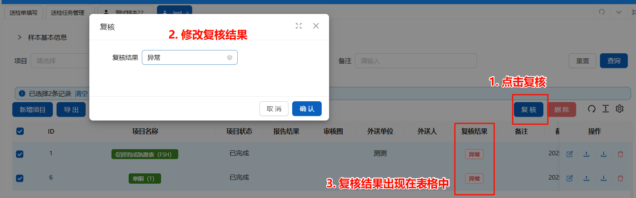The image size is (636, 198).
Task: Toggle the checkbox for row ID 6
Action: click(20, 178)
